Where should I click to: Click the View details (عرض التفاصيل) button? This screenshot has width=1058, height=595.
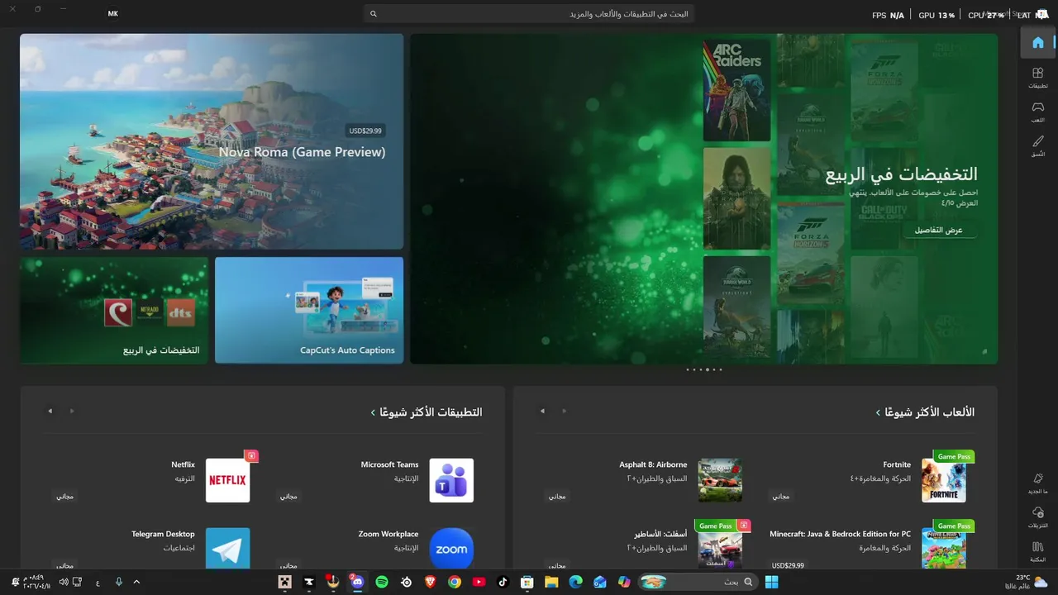pos(938,230)
